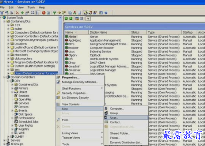The image size is (205, 146).
Task: Choose View Contents in context menu
Action: [80, 104]
